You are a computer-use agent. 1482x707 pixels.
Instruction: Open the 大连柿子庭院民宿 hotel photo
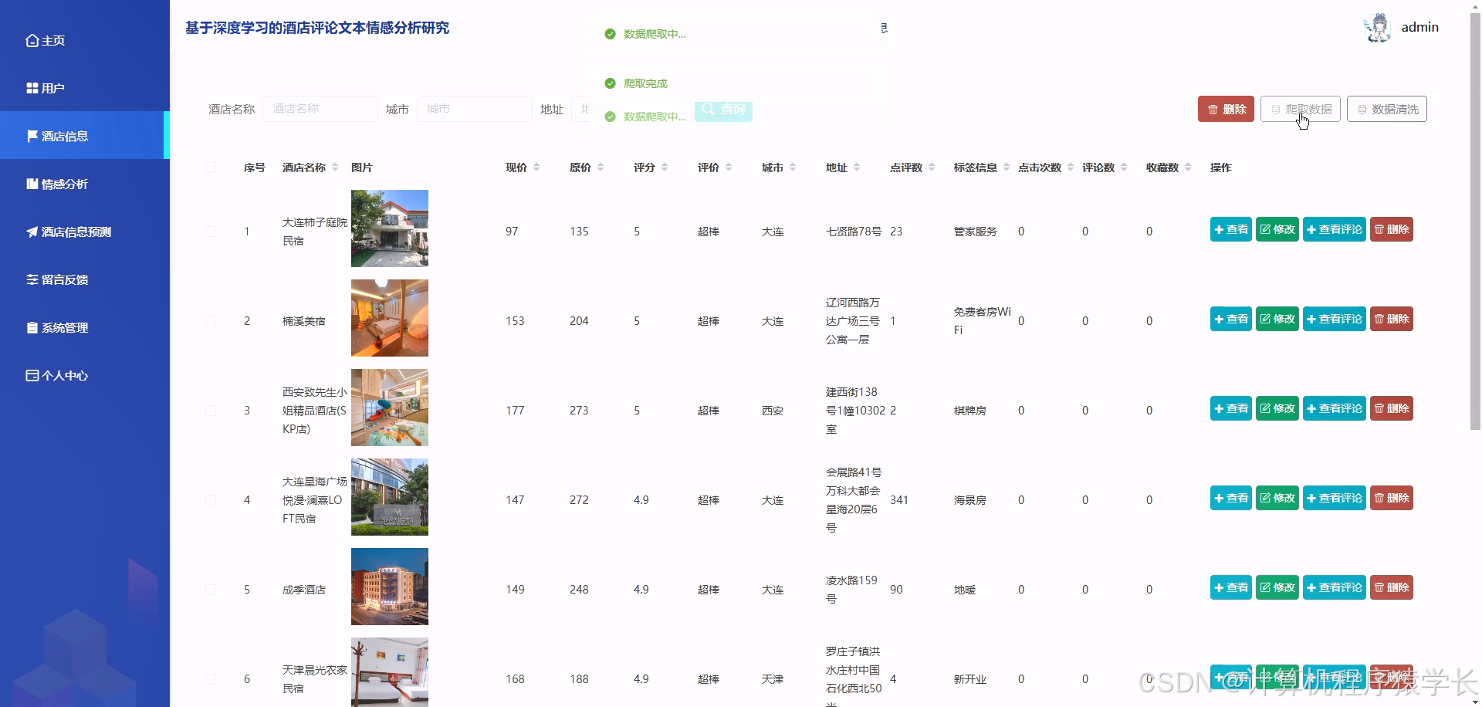click(390, 228)
